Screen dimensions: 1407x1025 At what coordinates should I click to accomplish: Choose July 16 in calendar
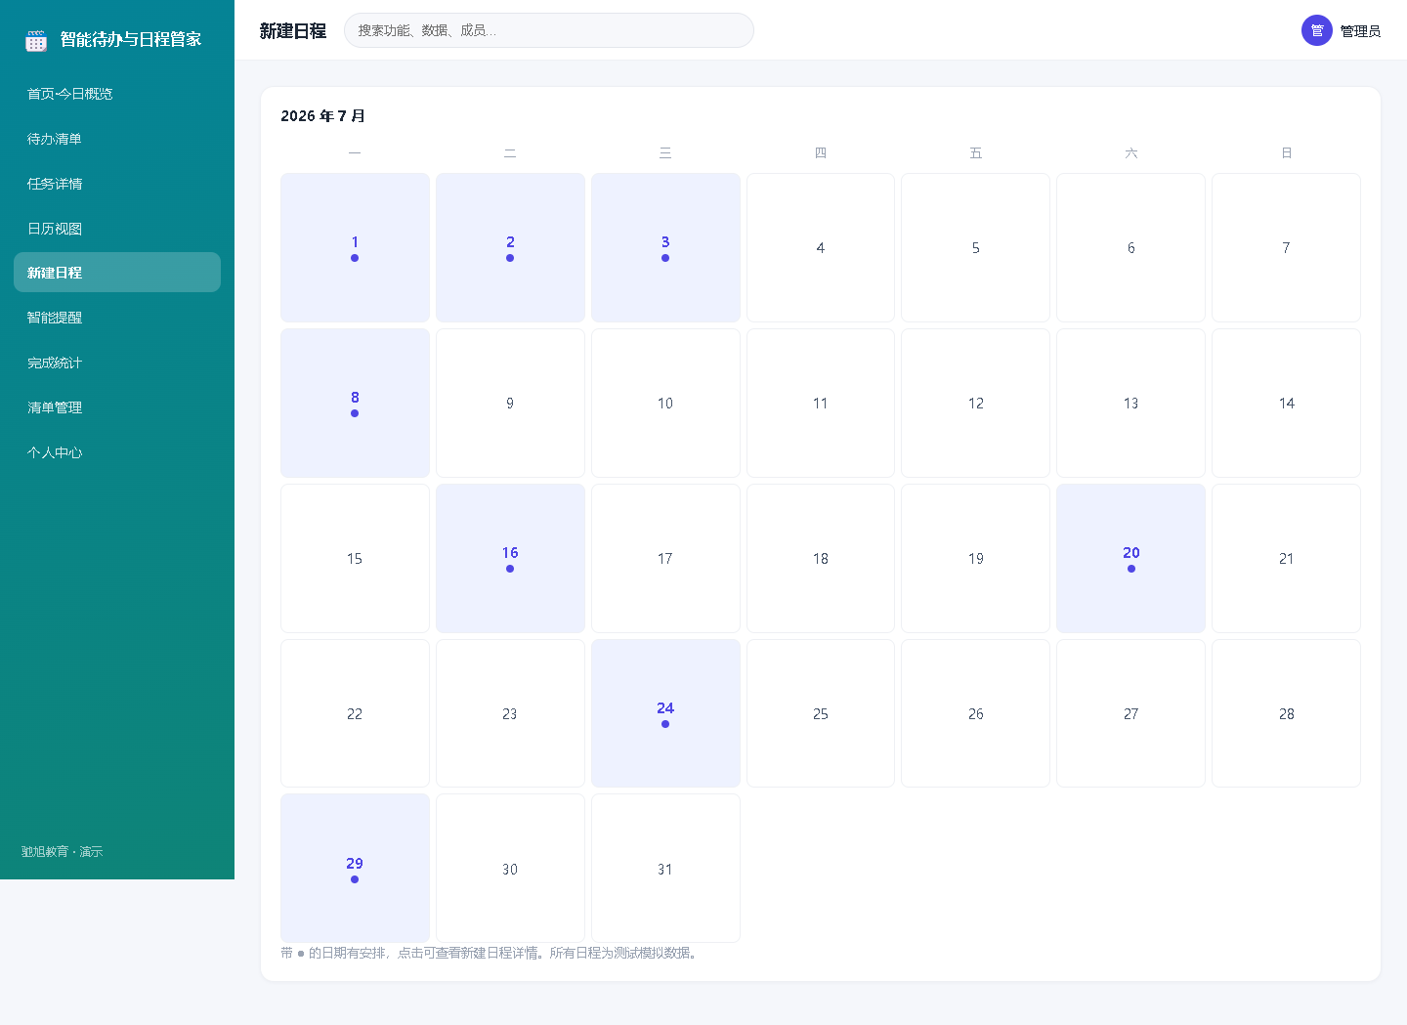[x=510, y=558]
